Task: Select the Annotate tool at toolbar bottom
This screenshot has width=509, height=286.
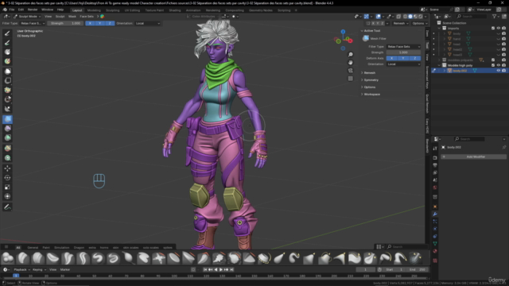Action: tap(7, 207)
